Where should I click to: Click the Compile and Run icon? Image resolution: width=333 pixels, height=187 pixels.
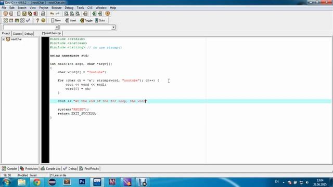click(17, 20)
